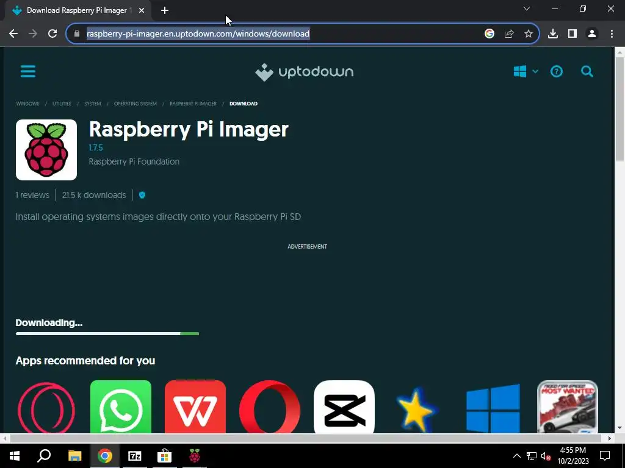The image size is (625, 468).
Task: Open the WPS Office recommended app icon
Action: click(x=195, y=406)
